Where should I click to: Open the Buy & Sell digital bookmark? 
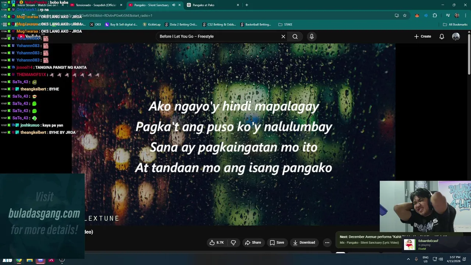click(x=121, y=25)
